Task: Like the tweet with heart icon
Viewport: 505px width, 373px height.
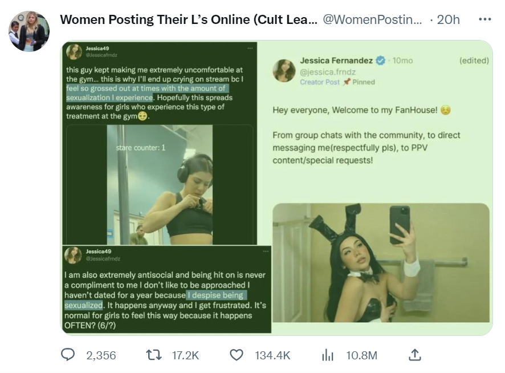Action: 237,355
